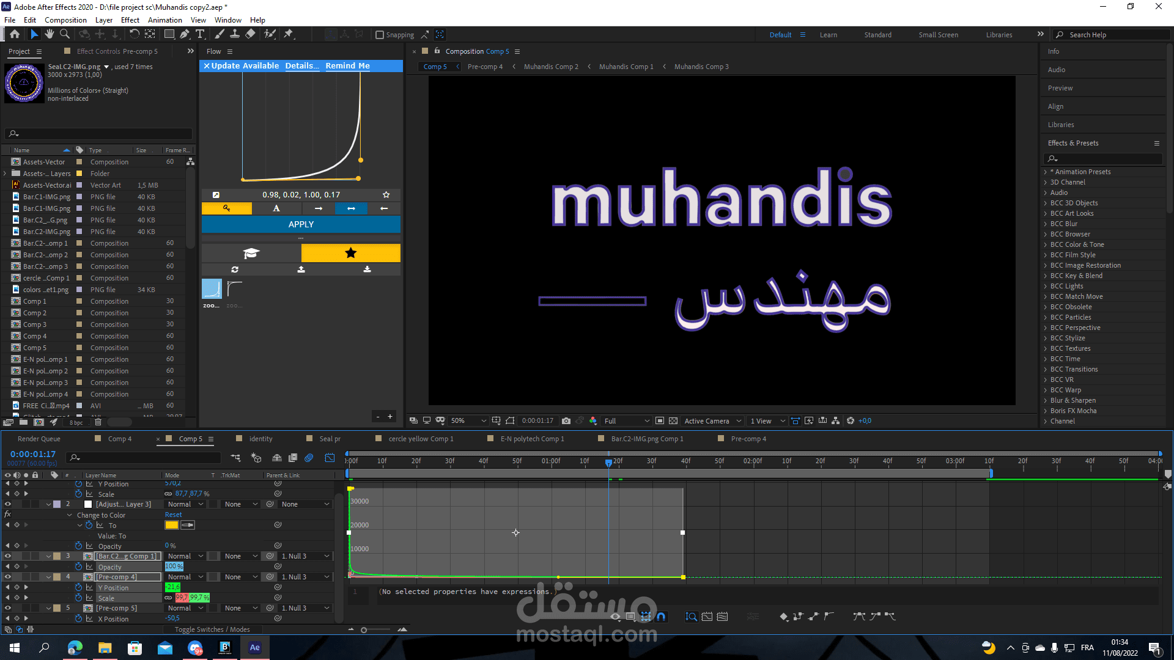Open the Composition menu
Viewport: 1174px width, 660px height.
pyautogui.click(x=65, y=20)
